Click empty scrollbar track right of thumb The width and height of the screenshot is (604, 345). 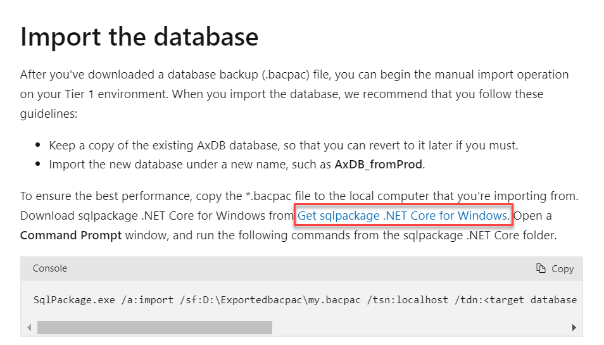(x=418, y=327)
